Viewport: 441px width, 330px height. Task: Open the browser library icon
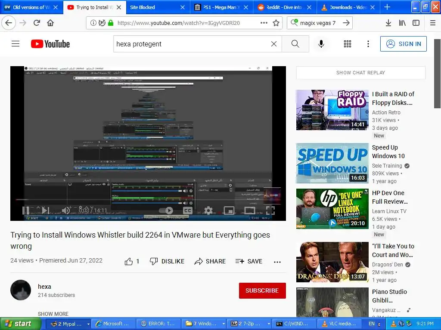point(402,23)
